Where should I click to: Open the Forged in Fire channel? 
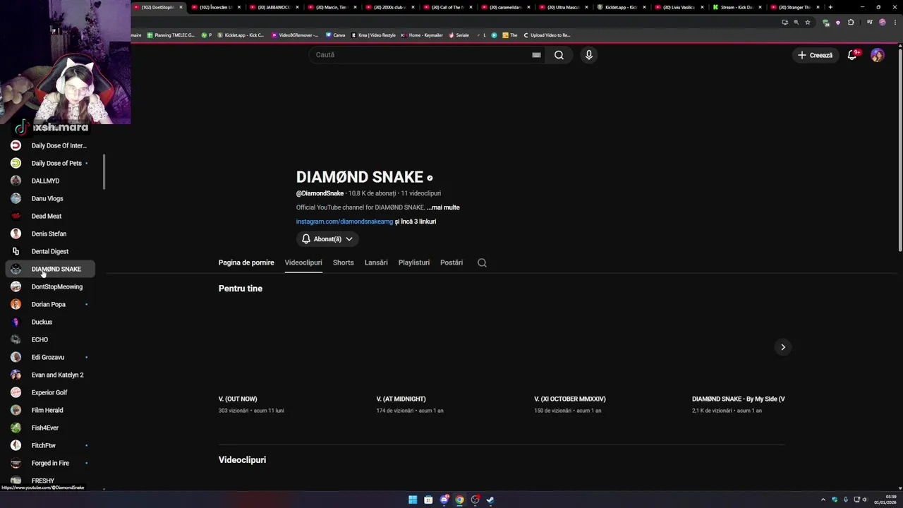coord(49,463)
